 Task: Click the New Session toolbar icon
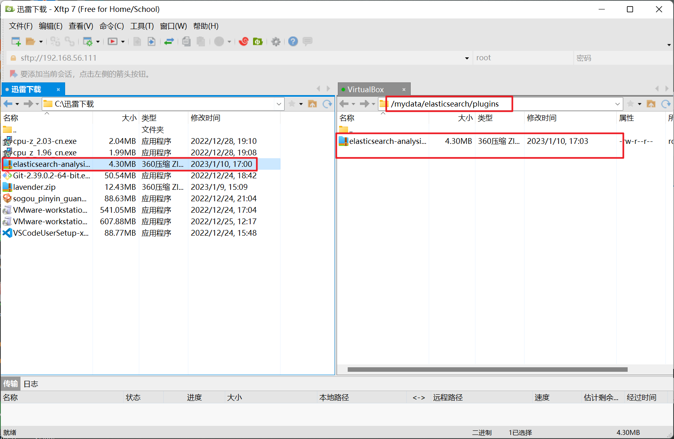[x=16, y=41]
